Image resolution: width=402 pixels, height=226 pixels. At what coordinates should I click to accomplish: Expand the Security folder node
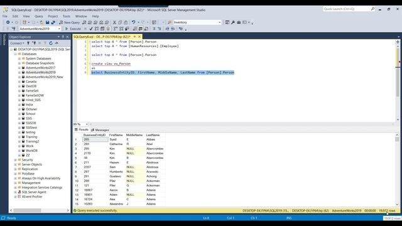tap(15, 160)
